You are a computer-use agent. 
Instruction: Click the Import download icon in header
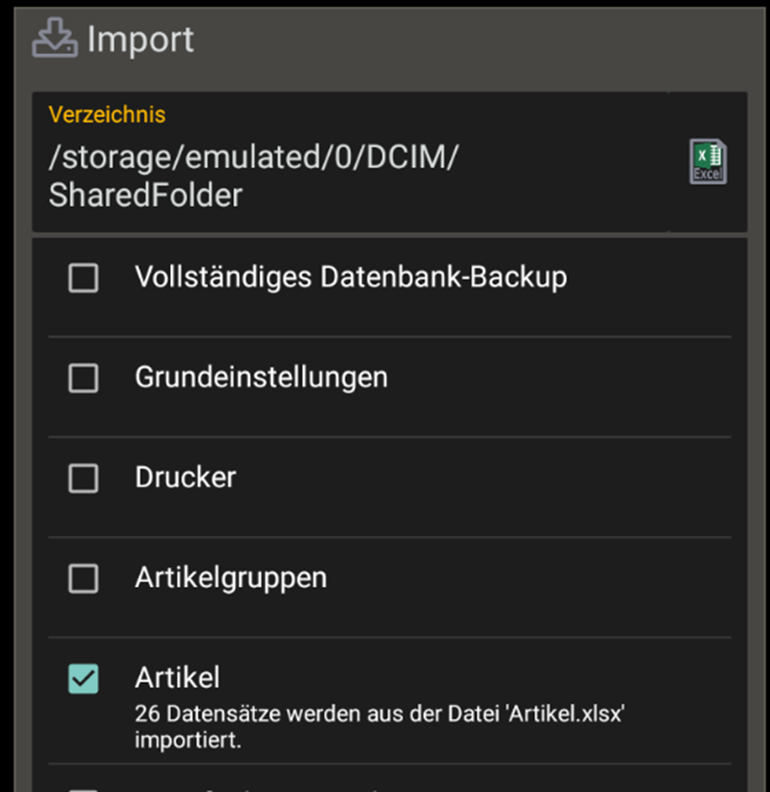(x=55, y=39)
